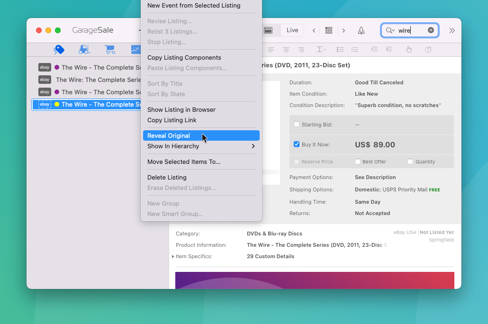This screenshot has width=488, height=324.
Task: Click ebay badge of 'The Wire: The Complete Serie'
Action: [x=45, y=80]
